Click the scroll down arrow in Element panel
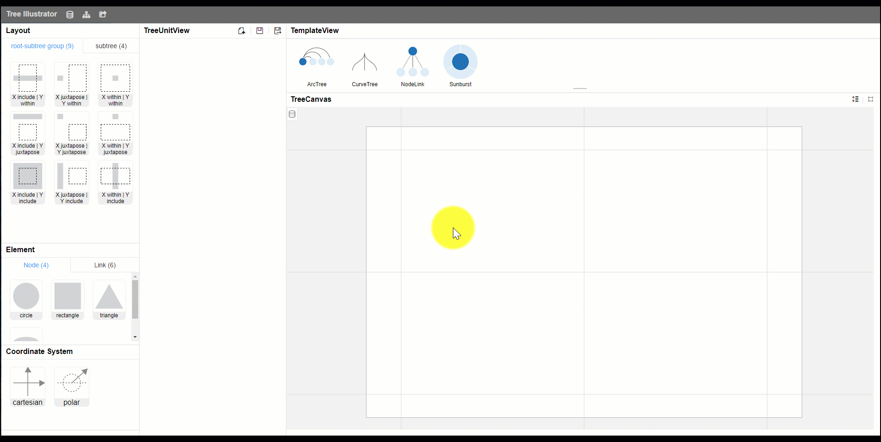 click(x=135, y=337)
